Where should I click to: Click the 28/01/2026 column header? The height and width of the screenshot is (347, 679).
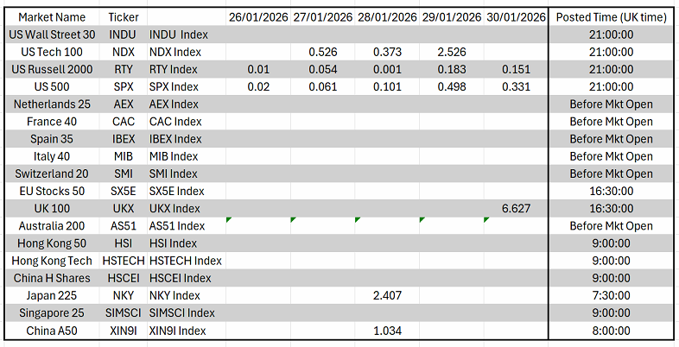[387, 17]
